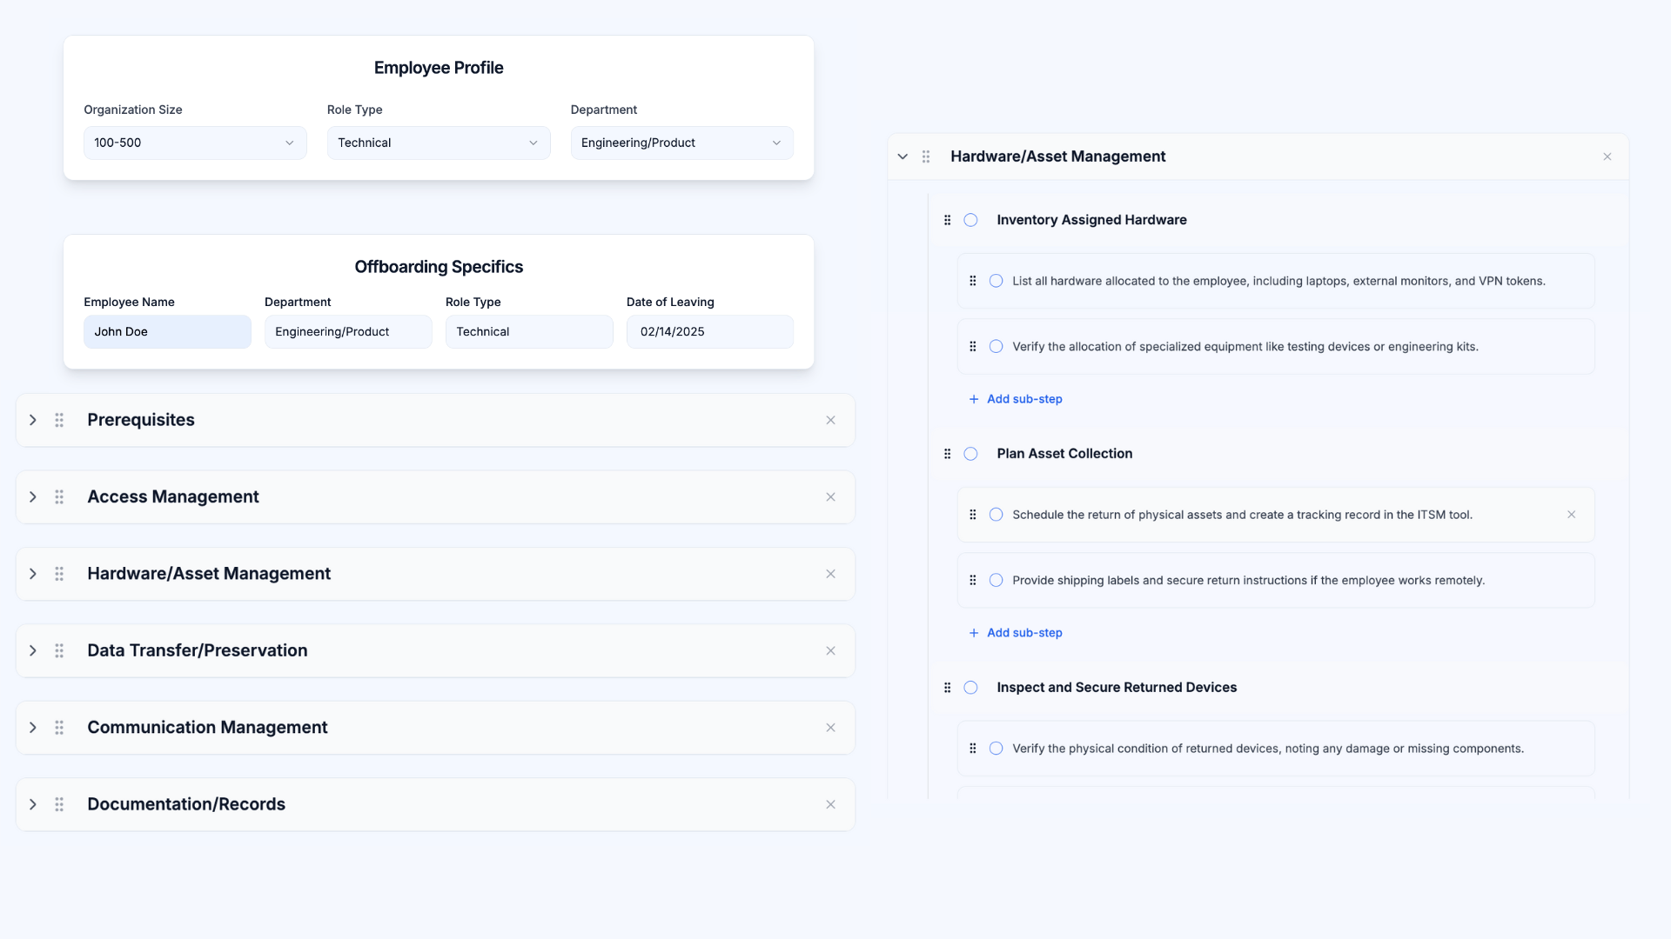Click drag handle of Access Management section
This screenshot has height=939, width=1671.
[59, 497]
